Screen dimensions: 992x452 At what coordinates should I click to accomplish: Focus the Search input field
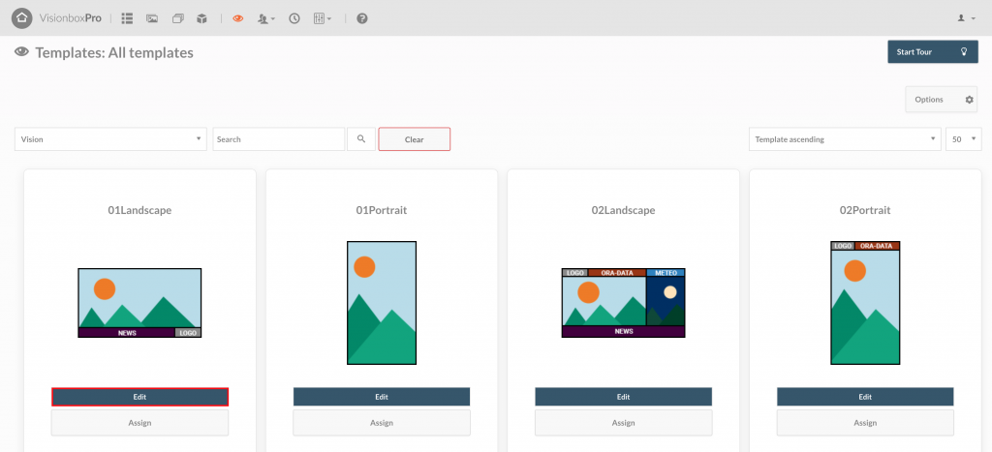click(279, 139)
